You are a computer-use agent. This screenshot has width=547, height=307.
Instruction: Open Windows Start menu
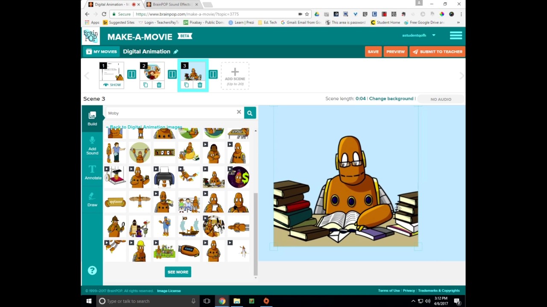pos(89,301)
